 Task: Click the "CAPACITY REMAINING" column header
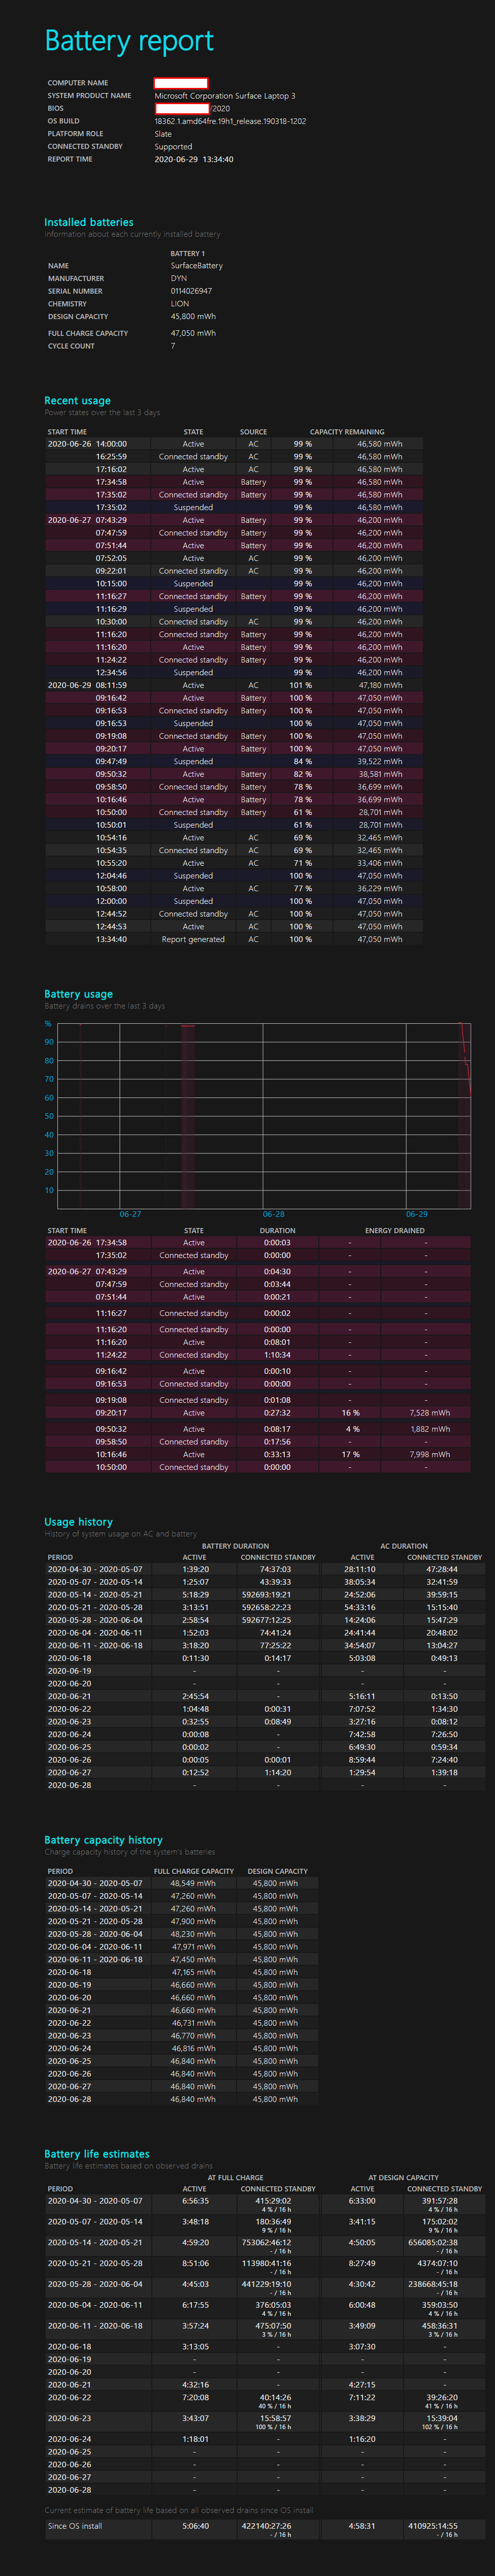347,432
